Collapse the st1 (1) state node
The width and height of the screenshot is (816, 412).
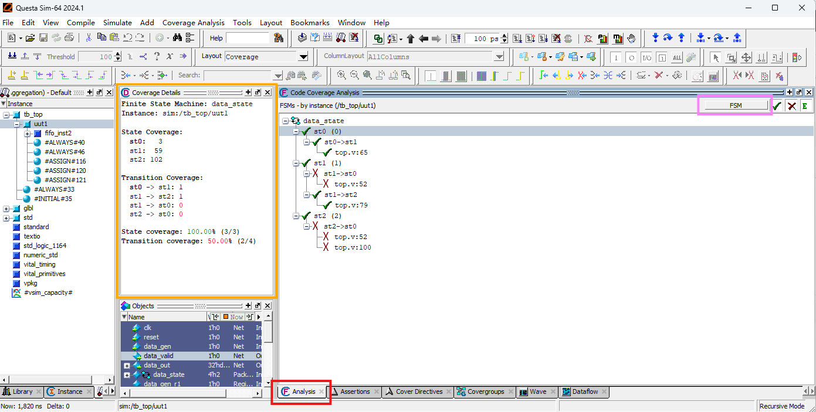pos(296,163)
